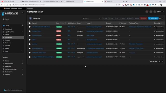Click the Add container button
The height and width of the screenshot is (93, 166).
[x=153, y=18]
